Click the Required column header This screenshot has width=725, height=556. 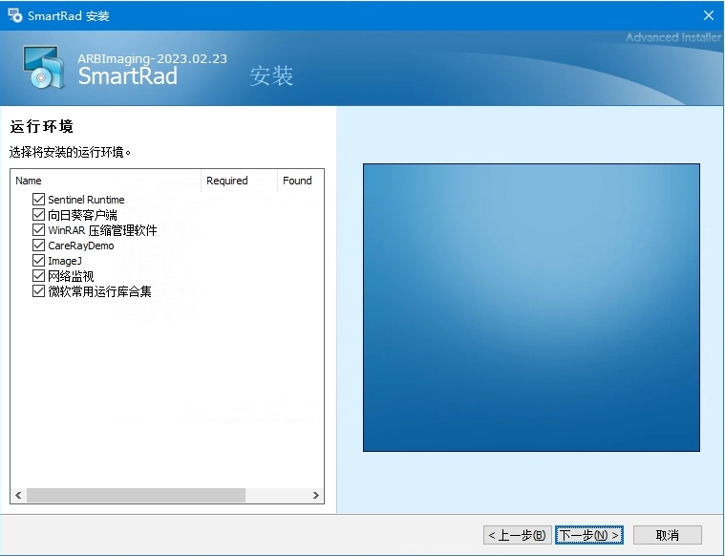239,181
